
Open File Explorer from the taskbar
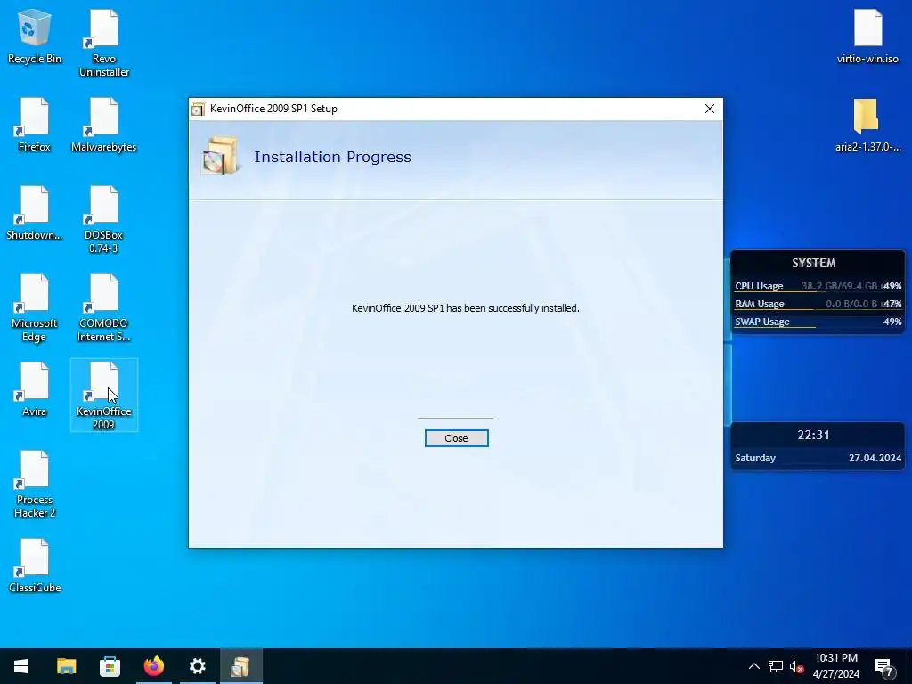66,666
